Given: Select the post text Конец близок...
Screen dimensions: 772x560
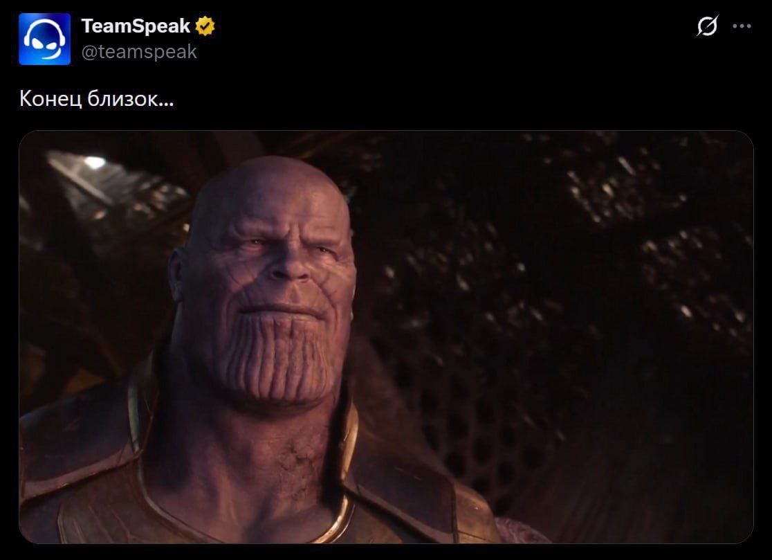Looking at the screenshot, I should pyautogui.click(x=97, y=99).
